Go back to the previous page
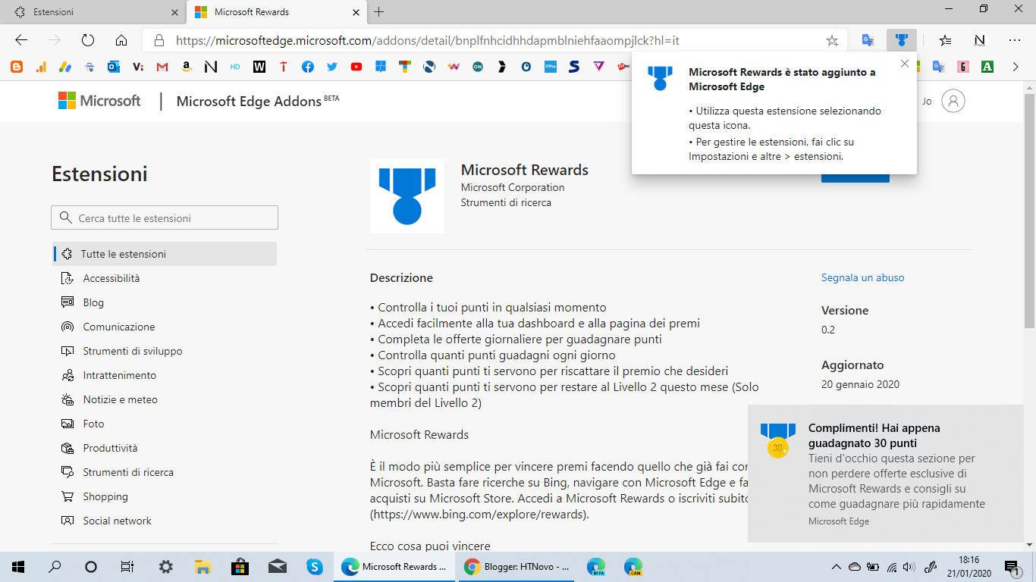Image resolution: width=1036 pixels, height=582 pixels. point(21,40)
